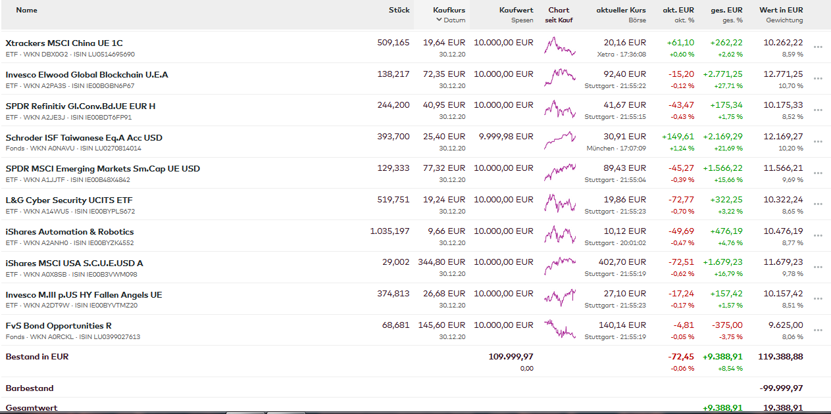Open SPDR MSCI Emerging Markets Sm.Cap link
The image size is (831, 414).
point(103,169)
